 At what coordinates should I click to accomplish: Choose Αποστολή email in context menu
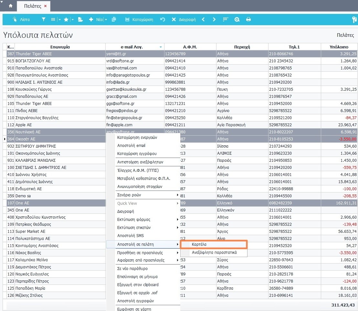(x=131, y=145)
